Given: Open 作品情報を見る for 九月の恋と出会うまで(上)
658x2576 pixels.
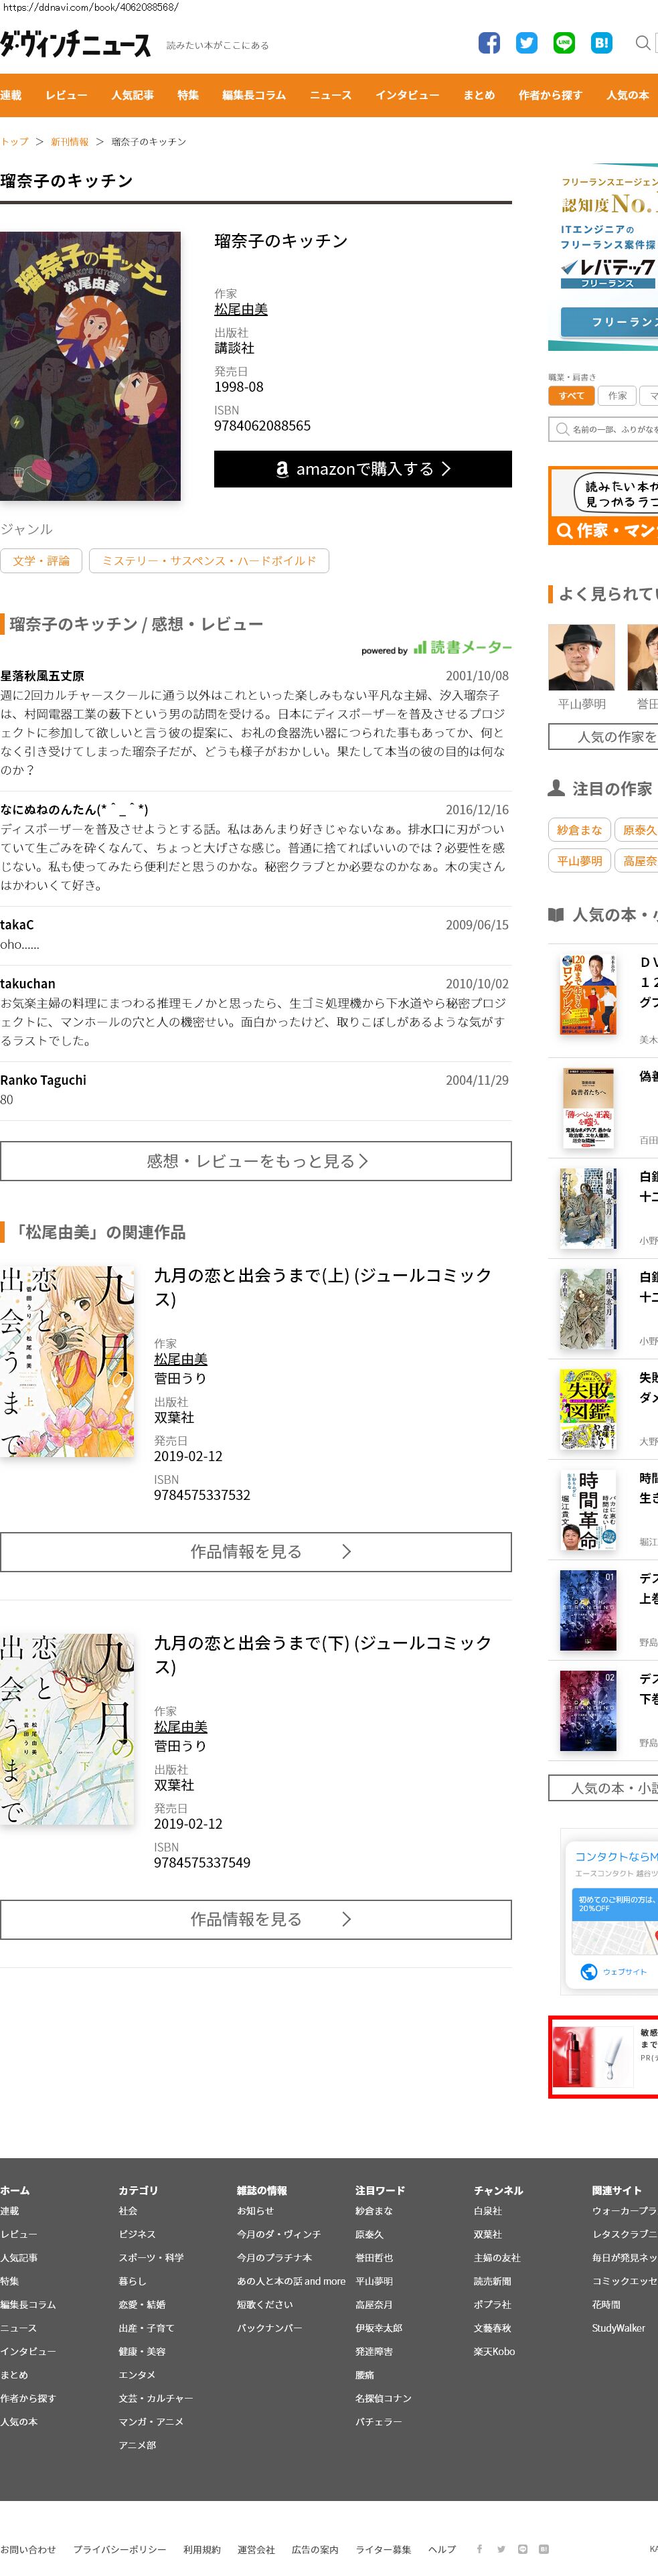Looking at the screenshot, I should (x=256, y=1552).
